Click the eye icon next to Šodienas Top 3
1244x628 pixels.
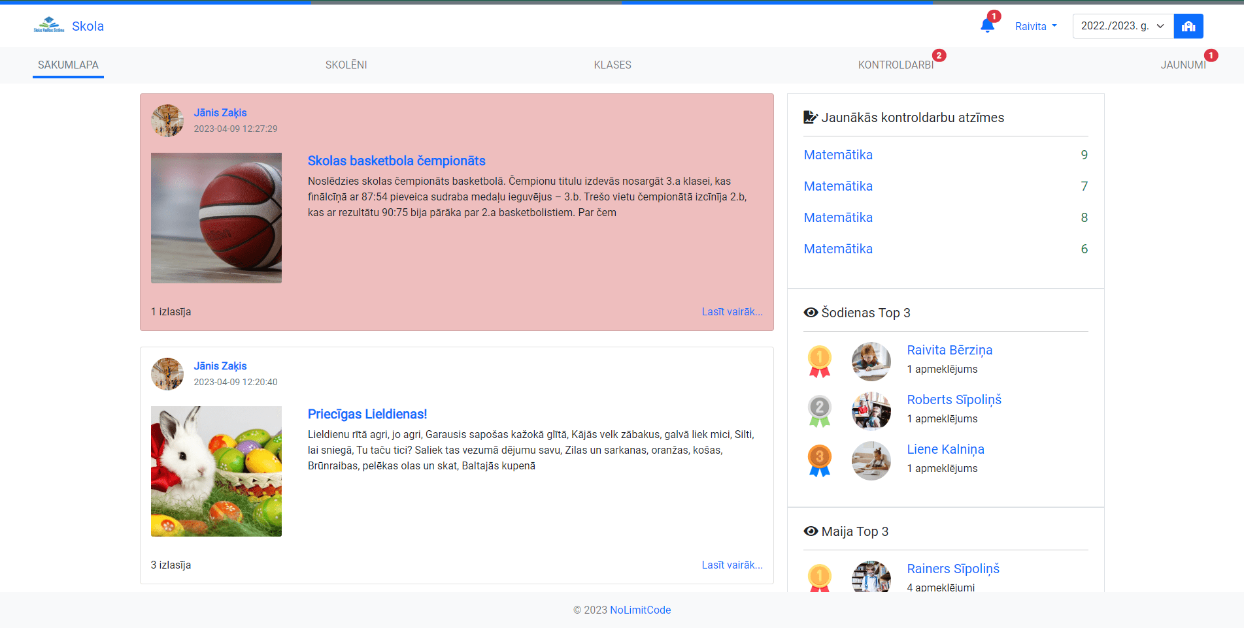811,313
